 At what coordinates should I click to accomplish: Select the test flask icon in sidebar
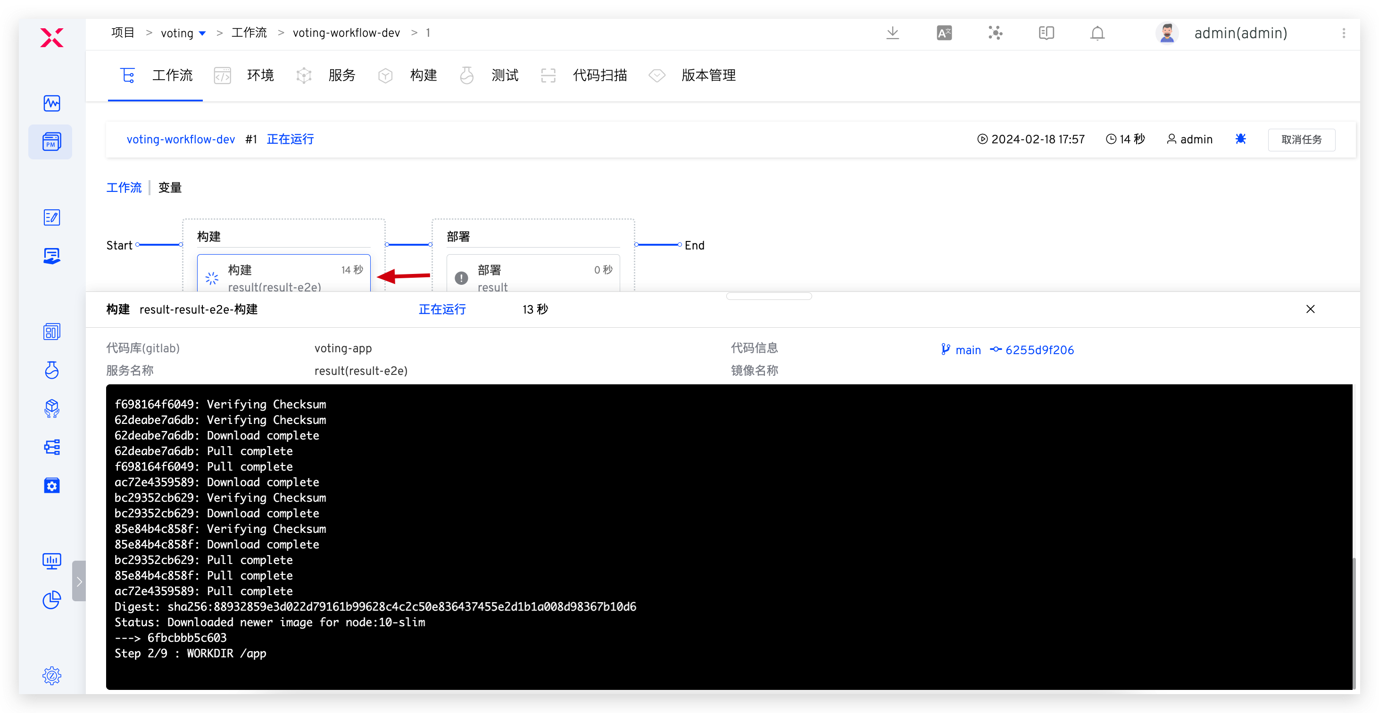51,370
